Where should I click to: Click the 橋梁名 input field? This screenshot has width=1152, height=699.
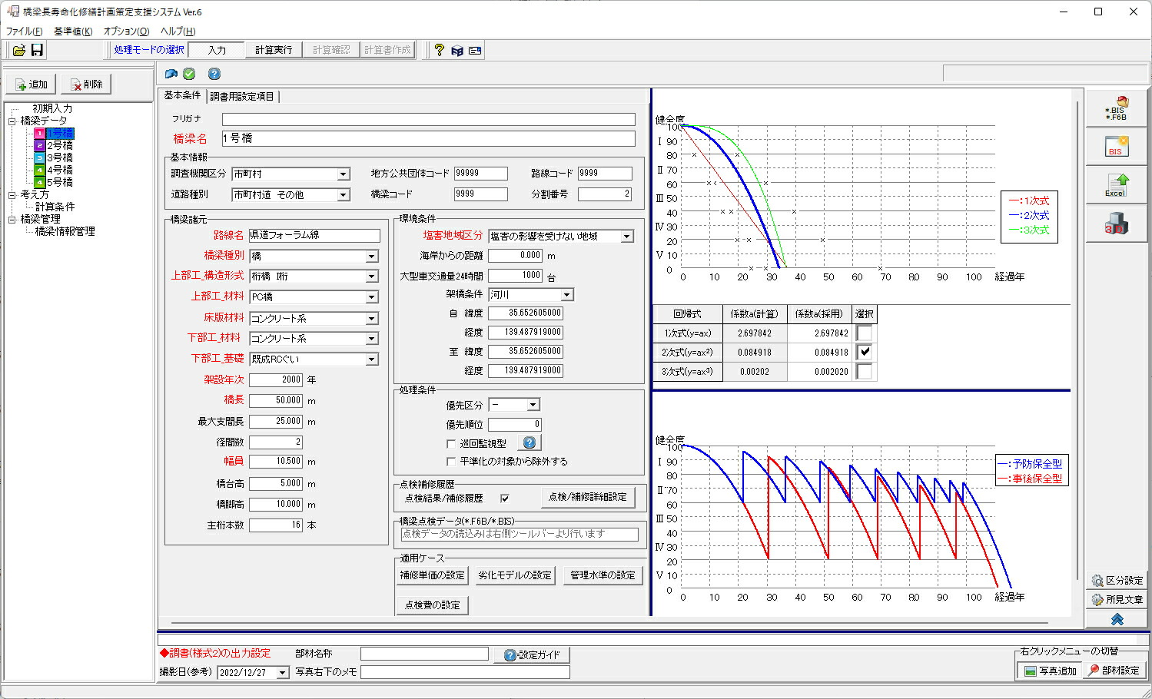pos(429,138)
